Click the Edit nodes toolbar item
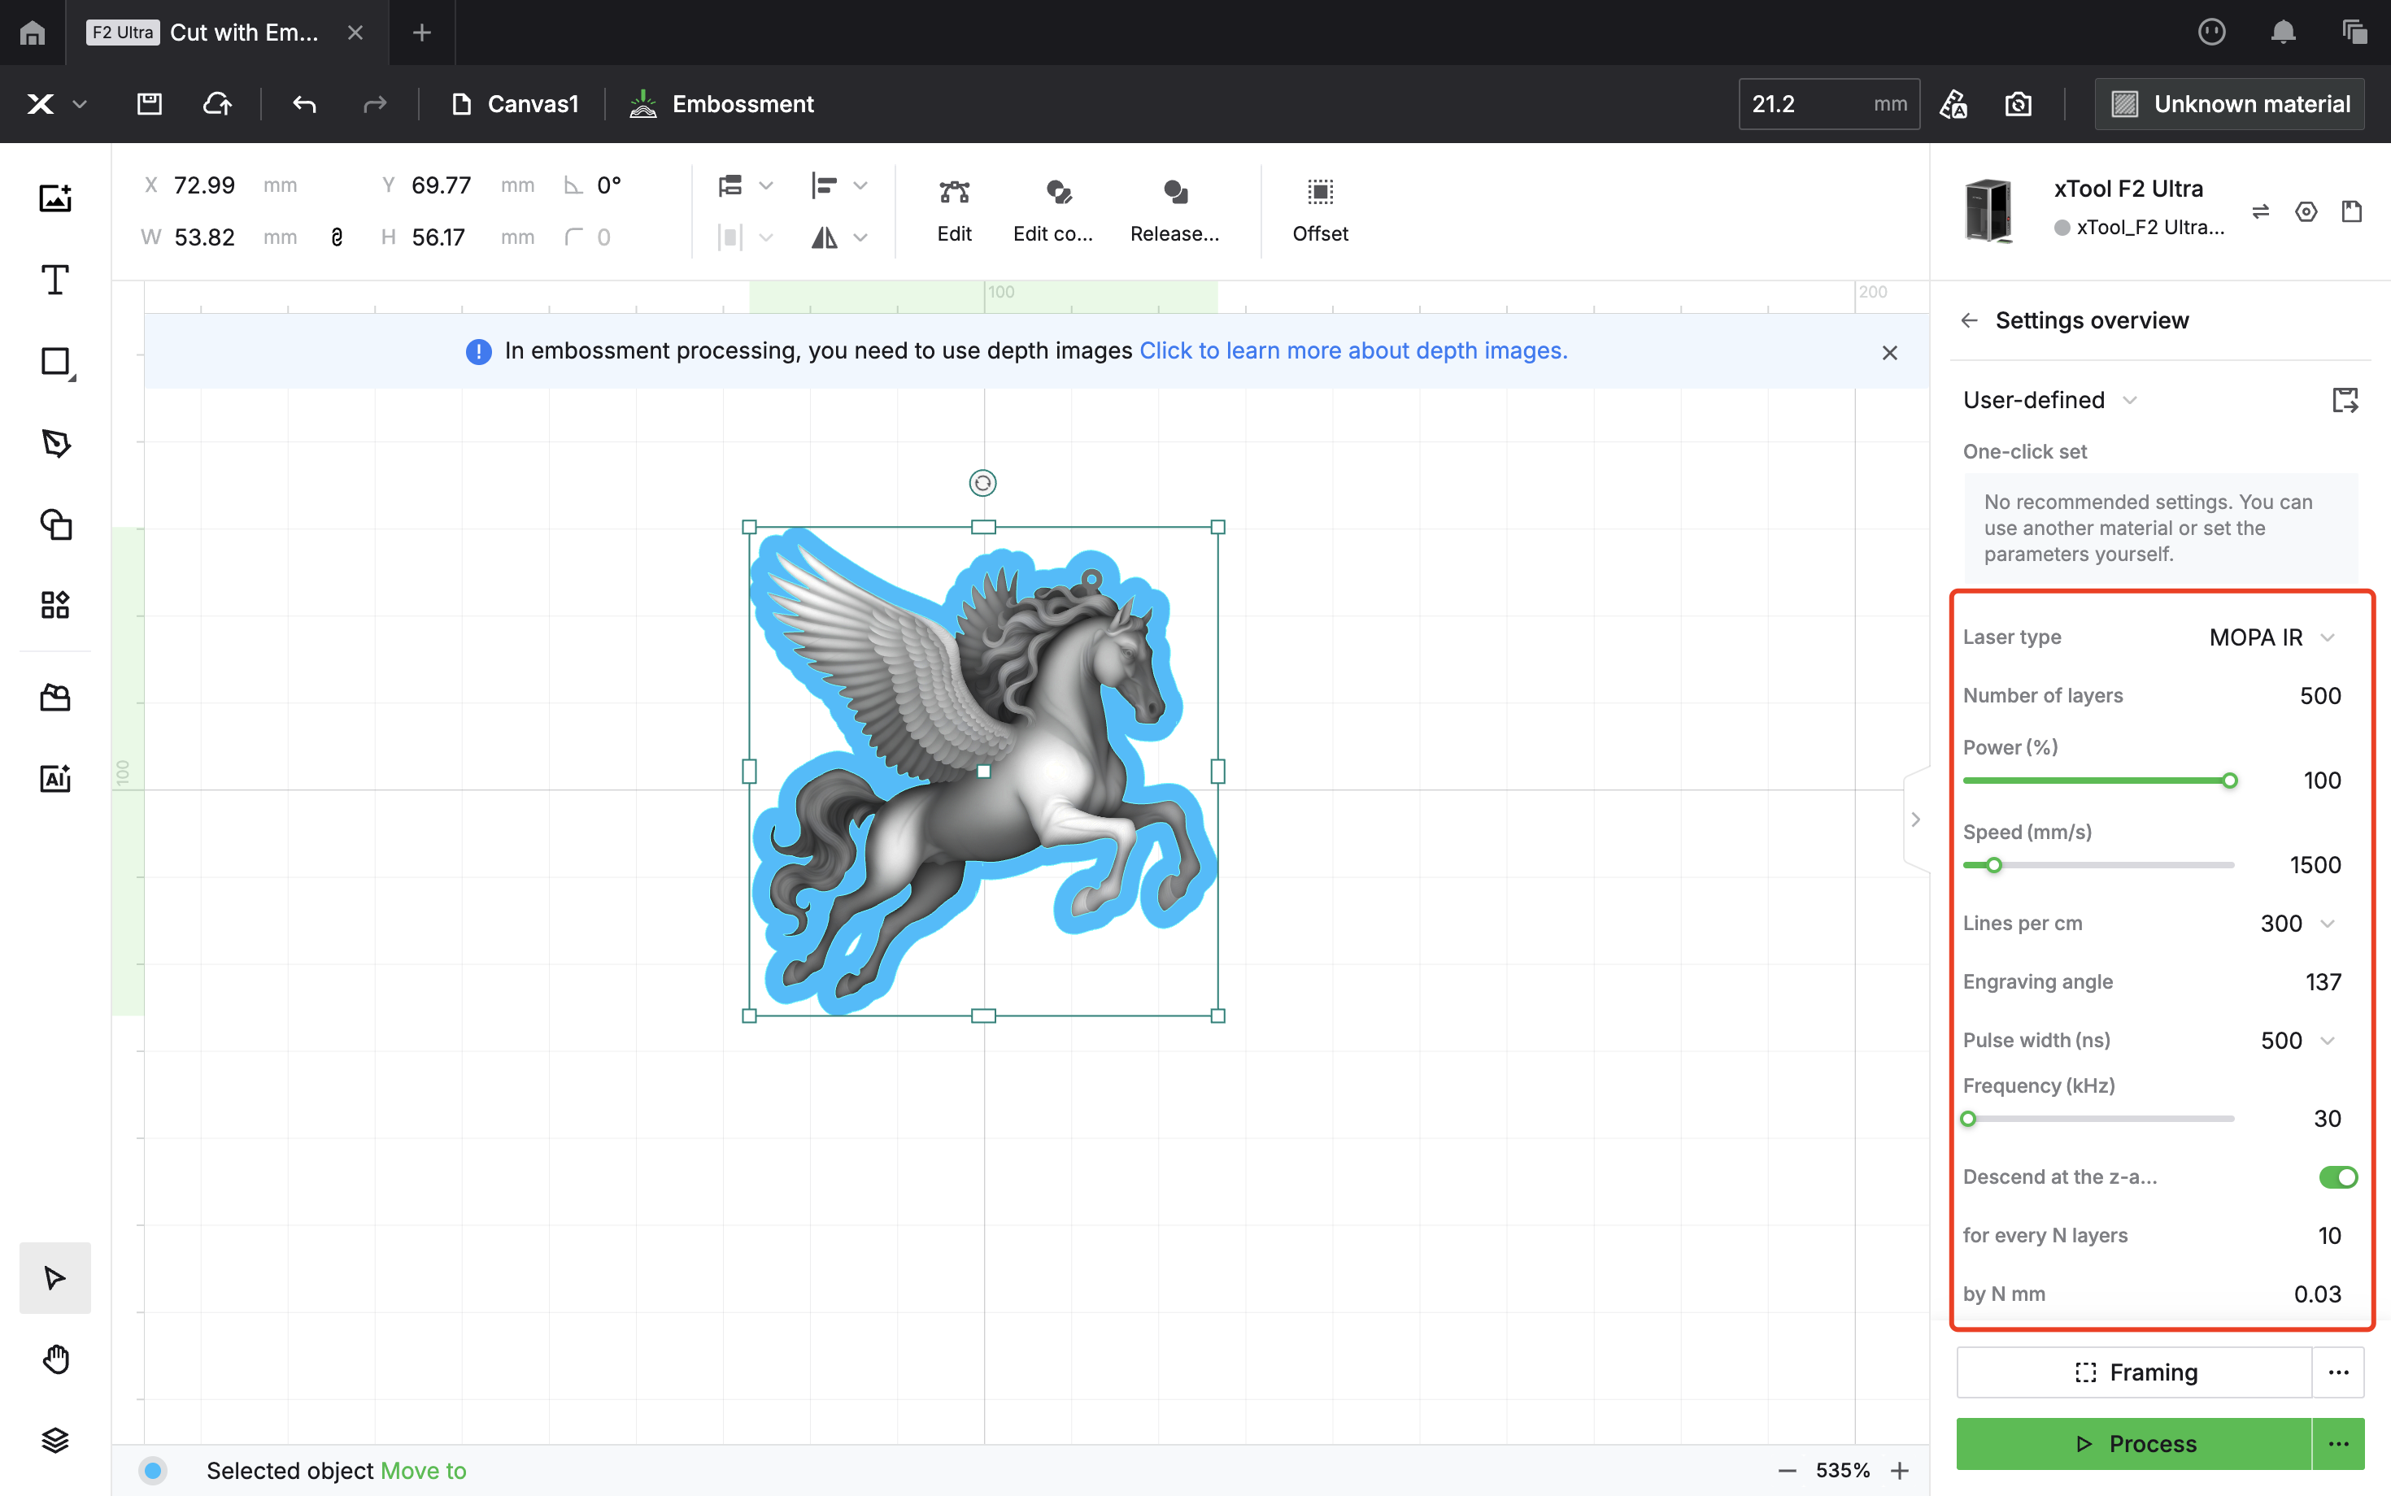Viewport: 2391px width, 1496px height. (x=954, y=211)
